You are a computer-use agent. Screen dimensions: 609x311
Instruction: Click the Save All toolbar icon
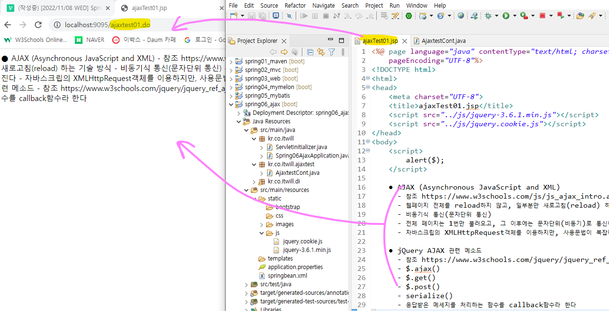[x=262, y=16]
